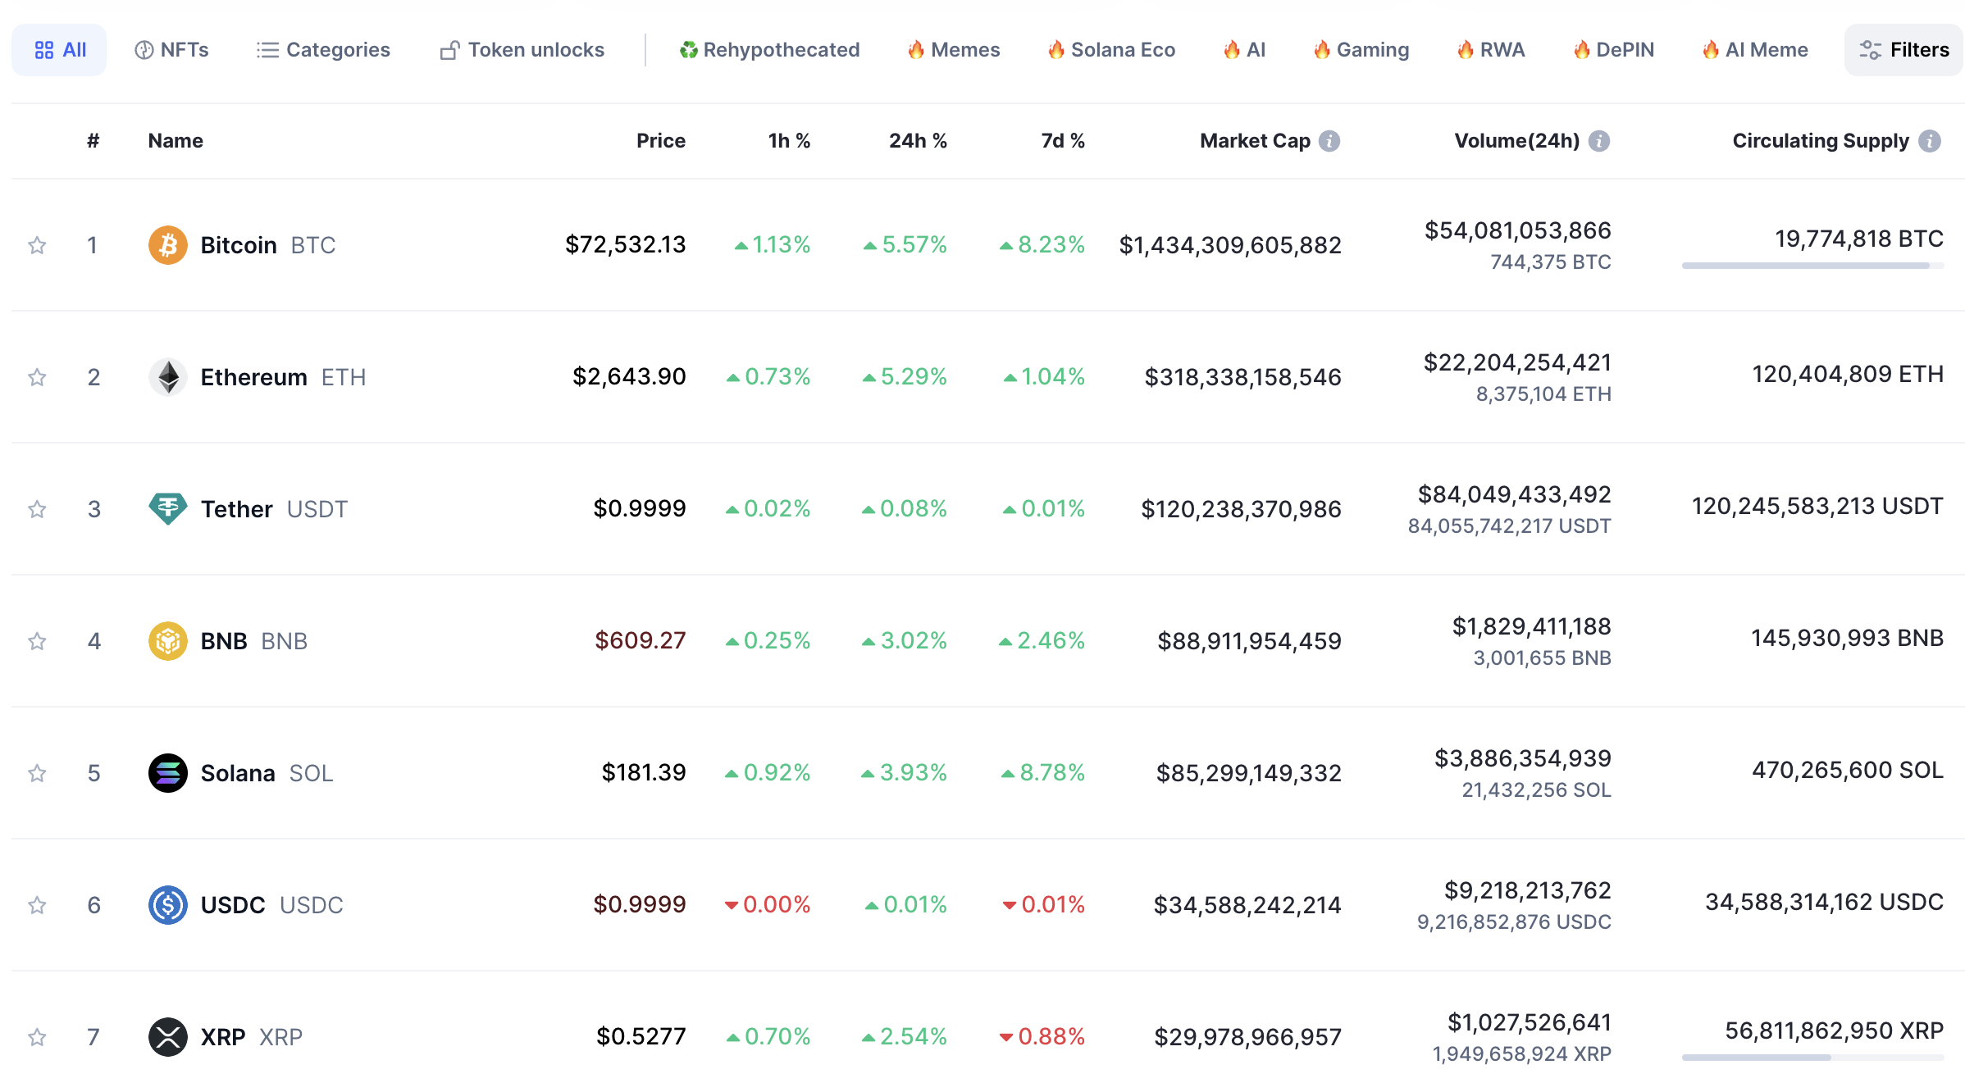Switch to the NFTs tab
Image resolution: width=1965 pixels, height=1092 pixels.
171,50
